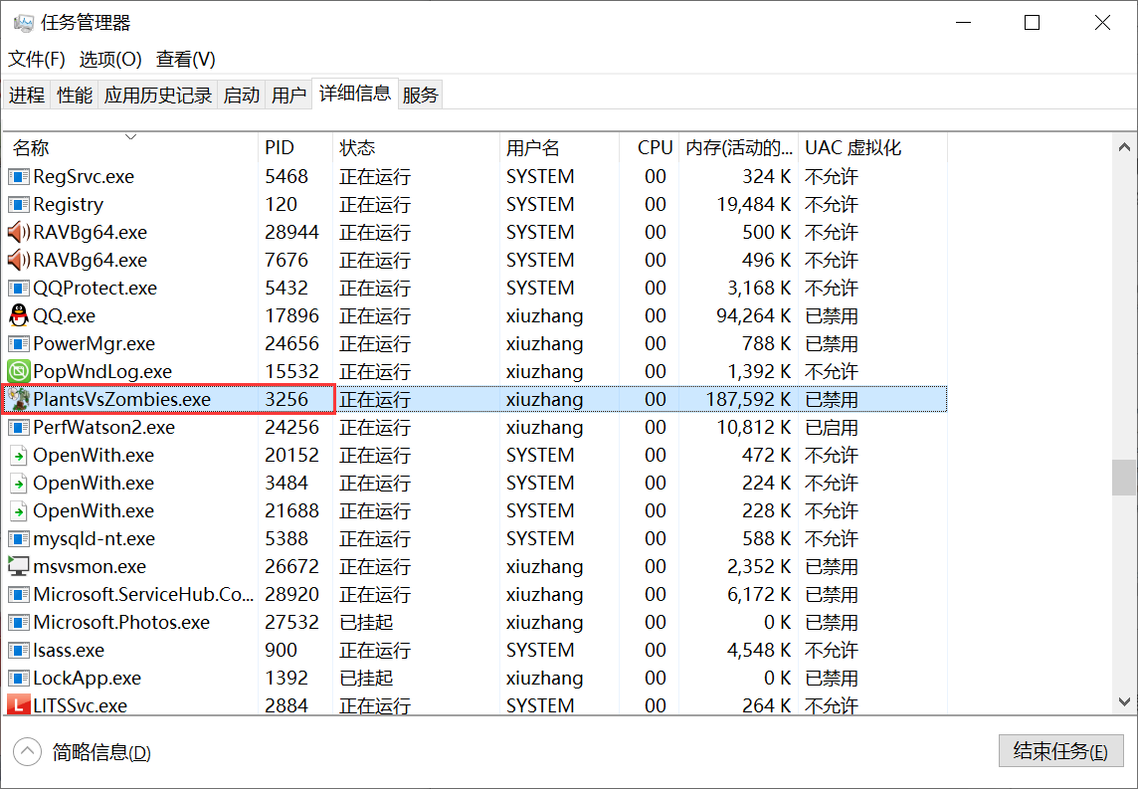Click memory value 187,592 K
This screenshot has height=789, width=1138.
(747, 399)
